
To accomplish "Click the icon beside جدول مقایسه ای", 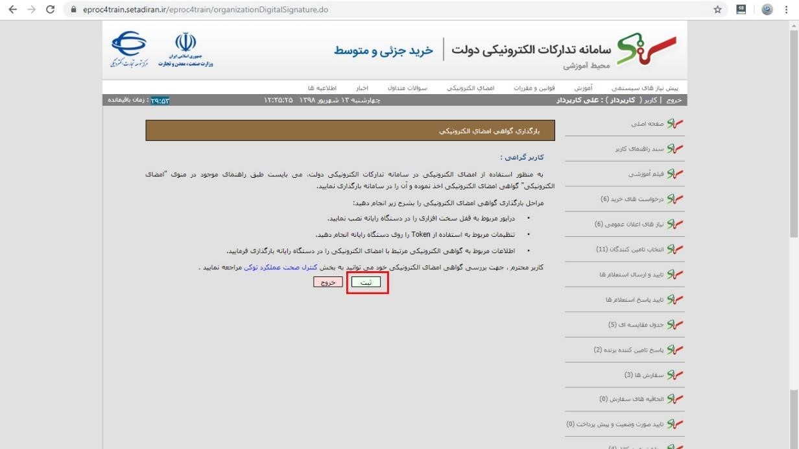I will coord(676,324).
